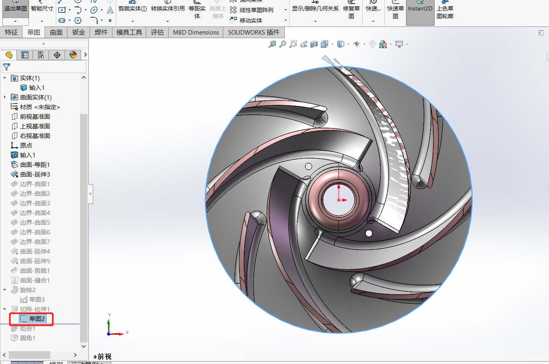The height and width of the screenshot is (364, 549).
Task: Open the SOLIDWORKS 插件 tab
Action: tap(253, 33)
